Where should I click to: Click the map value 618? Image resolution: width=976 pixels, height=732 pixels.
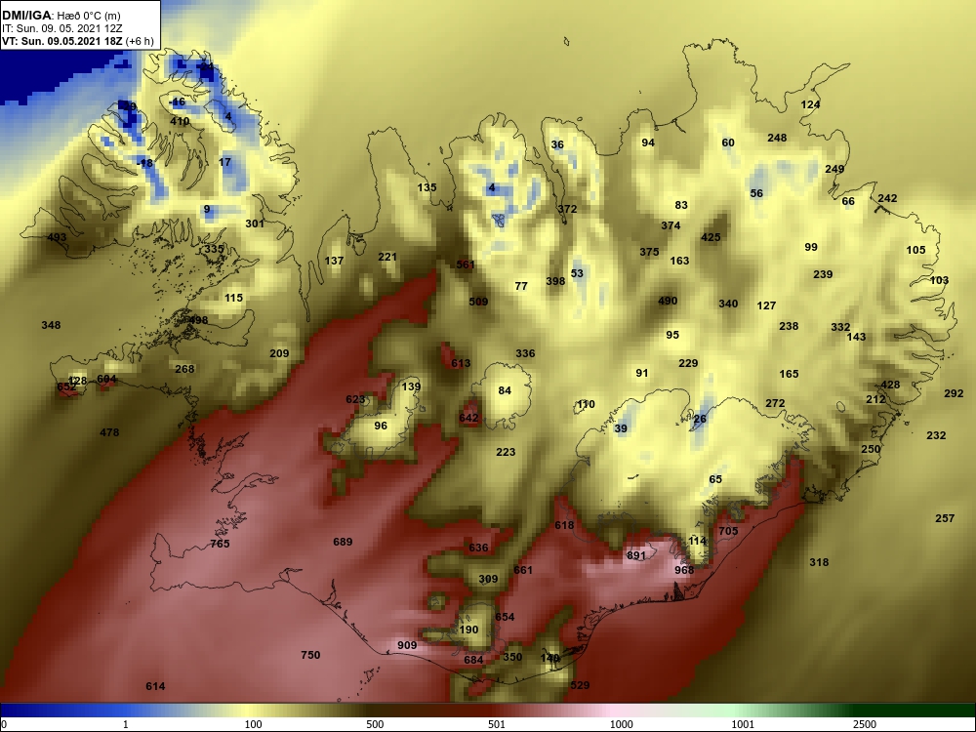[564, 525]
